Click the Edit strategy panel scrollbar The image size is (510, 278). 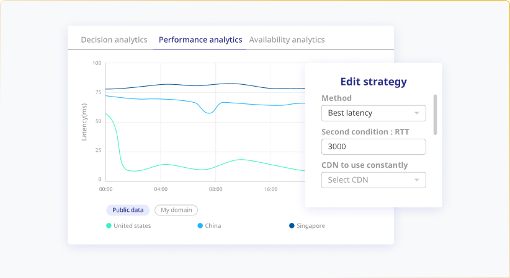pyautogui.click(x=435, y=115)
